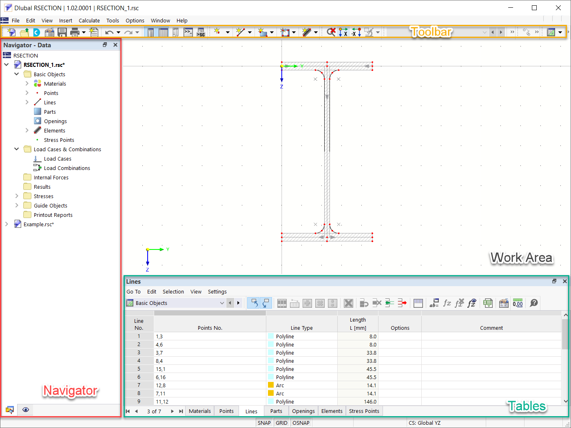Click the Export to Excel icon
This screenshot has height=428, width=571.
(488, 303)
